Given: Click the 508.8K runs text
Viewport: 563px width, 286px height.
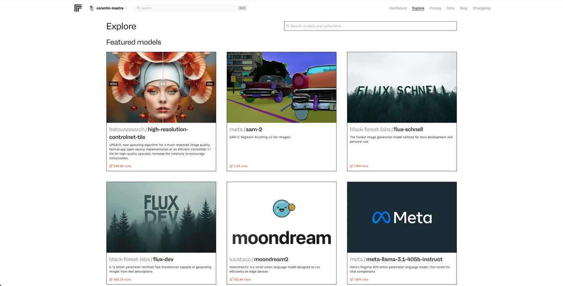Looking at the screenshot, I should [122, 166].
